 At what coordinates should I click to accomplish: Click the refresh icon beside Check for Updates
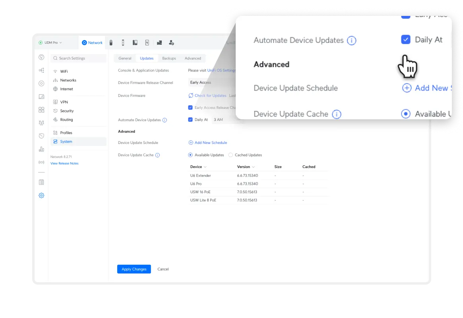point(191,95)
